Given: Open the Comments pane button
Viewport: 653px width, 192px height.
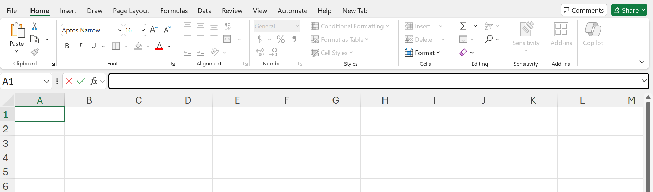Looking at the screenshot, I should pos(583,10).
